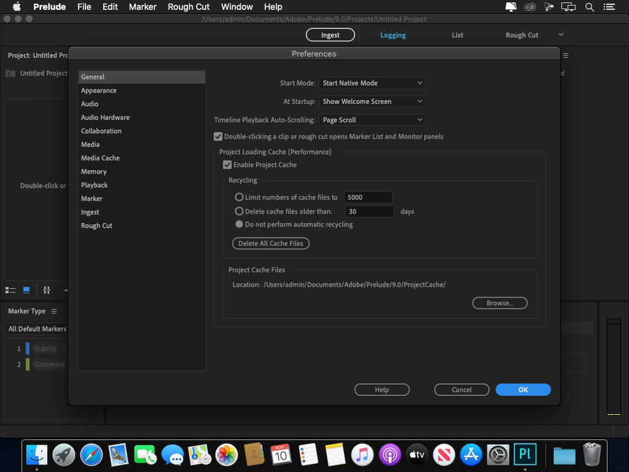Toggle the double-clicking clip opens panels checkbox

click(218, 136)
